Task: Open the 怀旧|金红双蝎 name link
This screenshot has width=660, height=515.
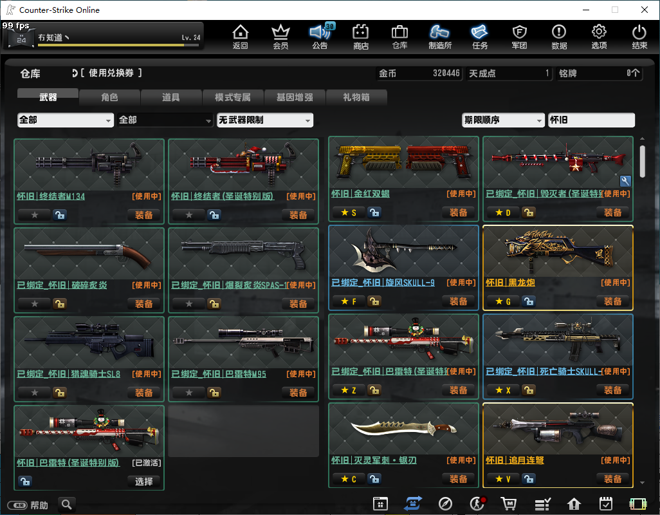Action: coord(360,194)
